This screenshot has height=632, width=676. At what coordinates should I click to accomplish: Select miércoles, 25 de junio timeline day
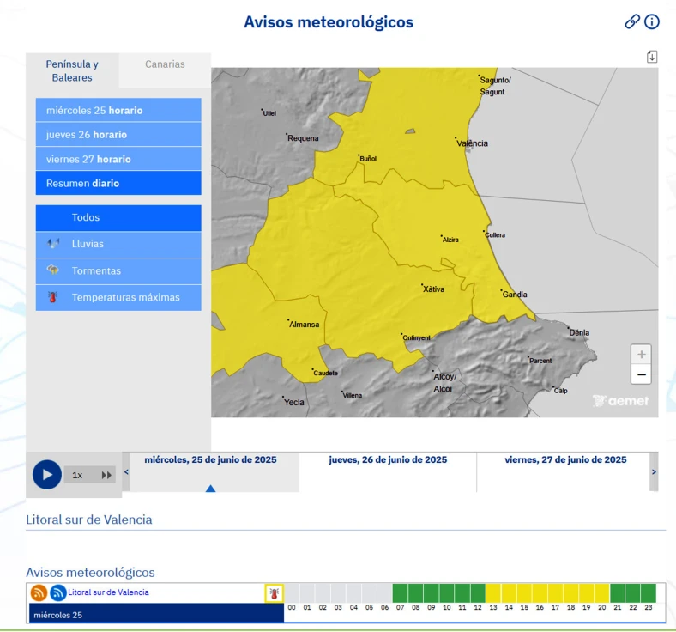(x=214, y=472)
